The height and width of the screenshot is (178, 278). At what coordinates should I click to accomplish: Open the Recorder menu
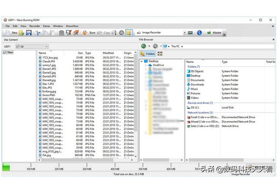coord(35,26)
